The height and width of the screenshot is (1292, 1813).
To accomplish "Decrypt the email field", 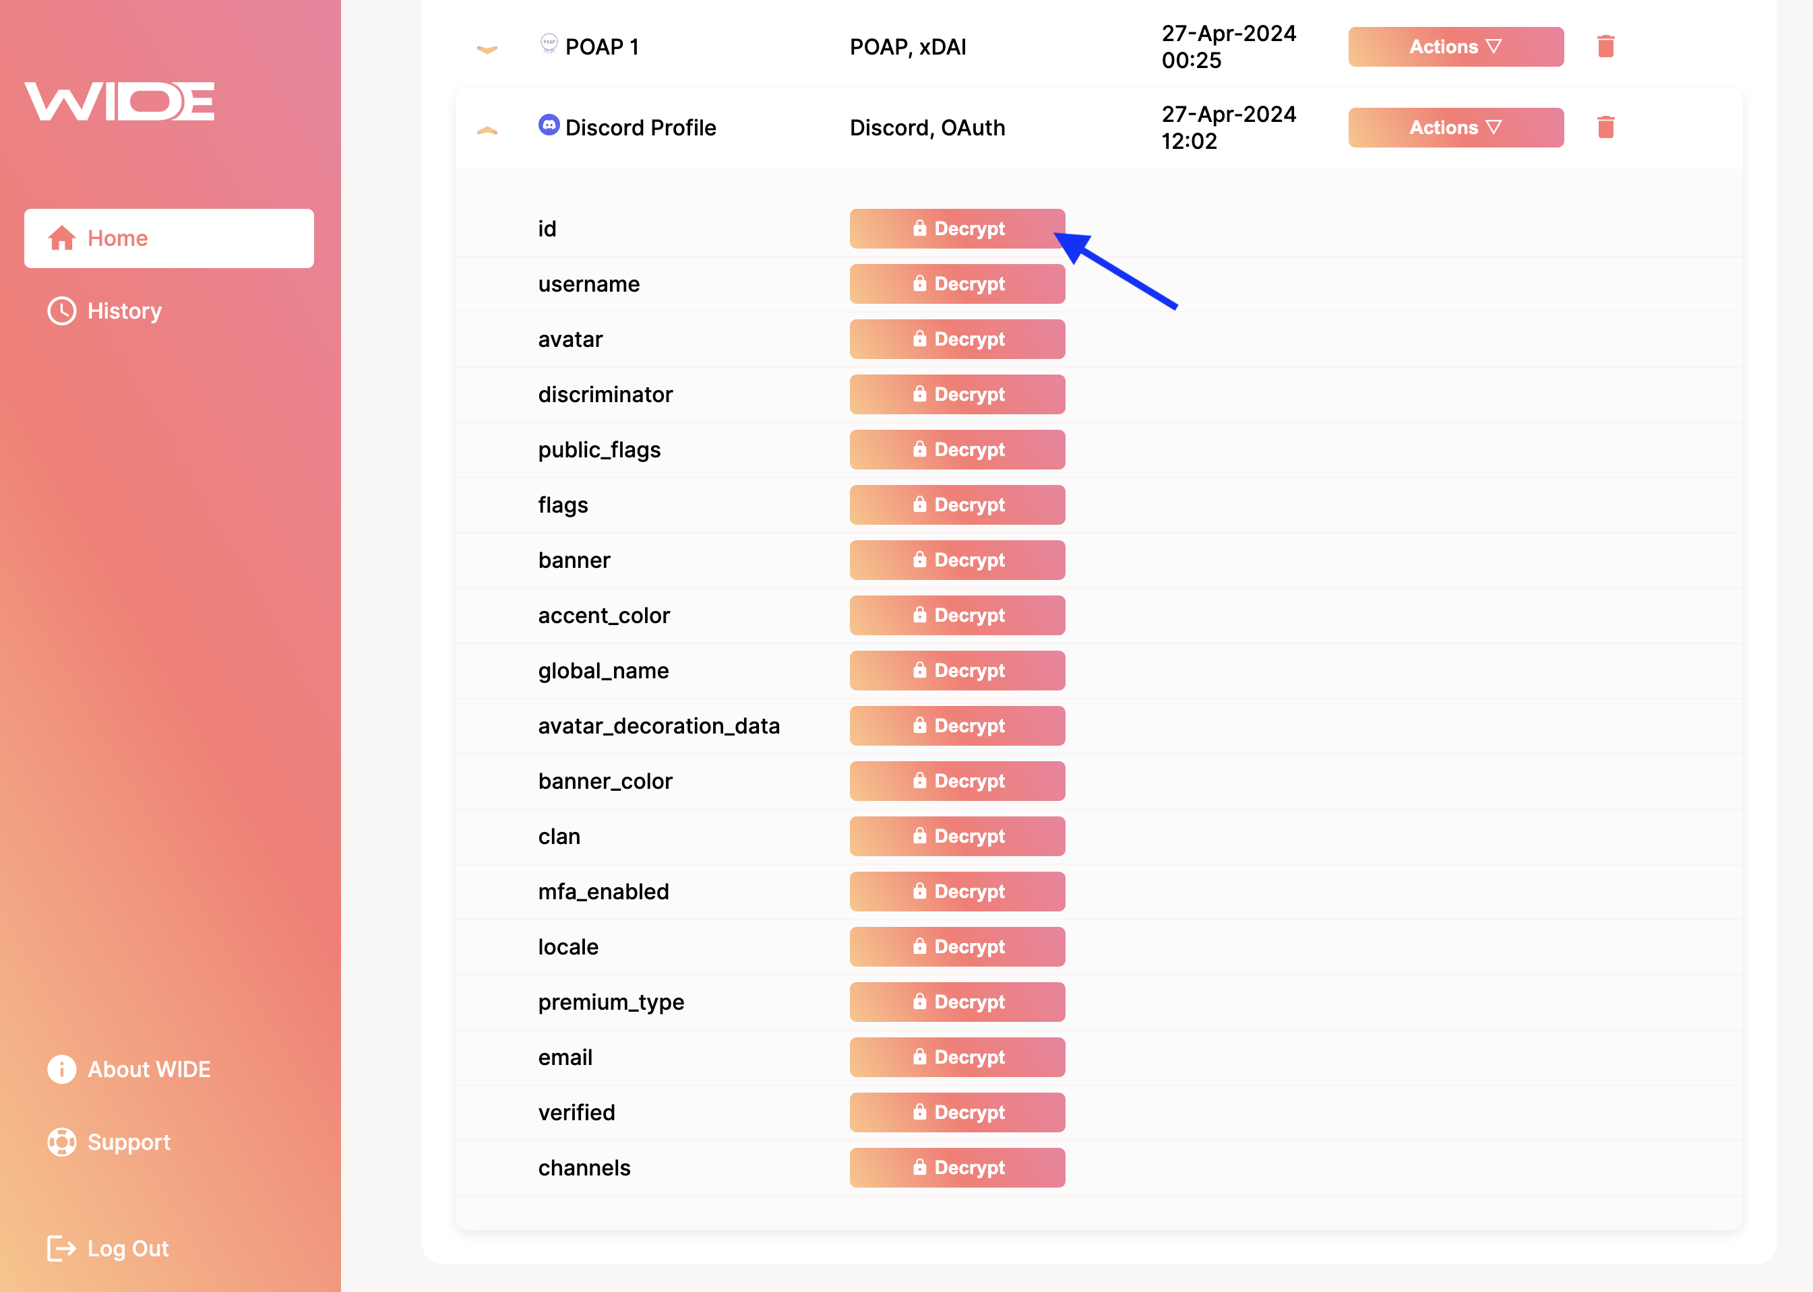I will click(958, 1058).
